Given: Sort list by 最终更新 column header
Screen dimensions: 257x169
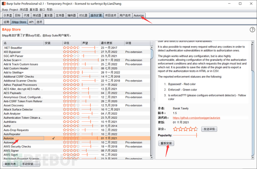Looking at the screenshot, I should click(112, 43).
